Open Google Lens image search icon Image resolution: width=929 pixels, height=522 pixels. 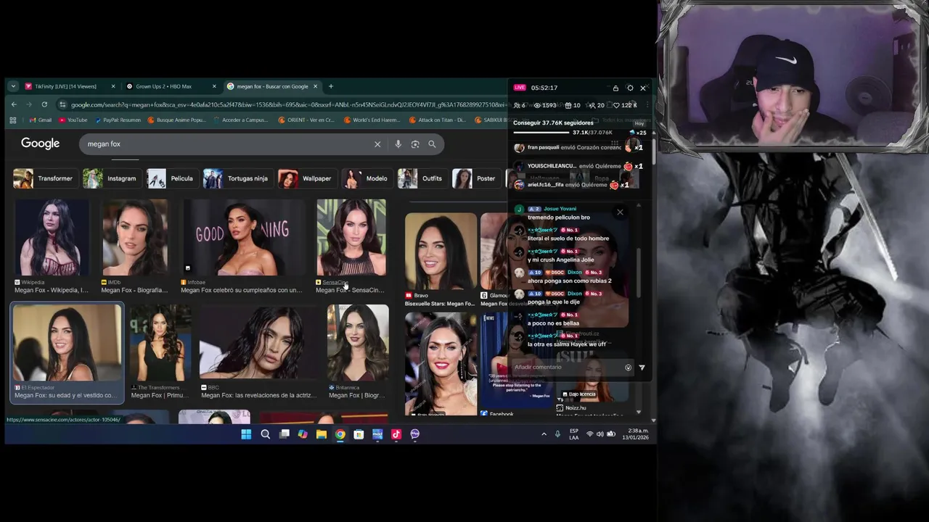tap(415, 144)
